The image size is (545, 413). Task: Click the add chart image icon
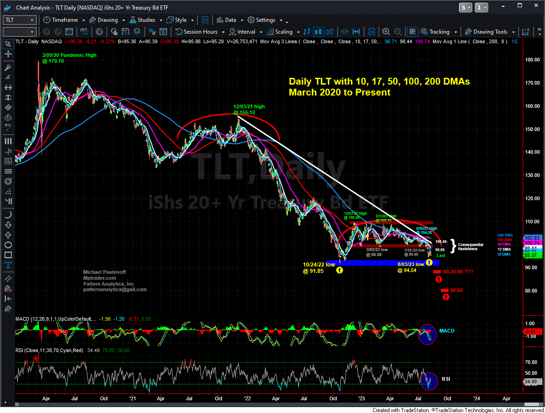[525, 32]
